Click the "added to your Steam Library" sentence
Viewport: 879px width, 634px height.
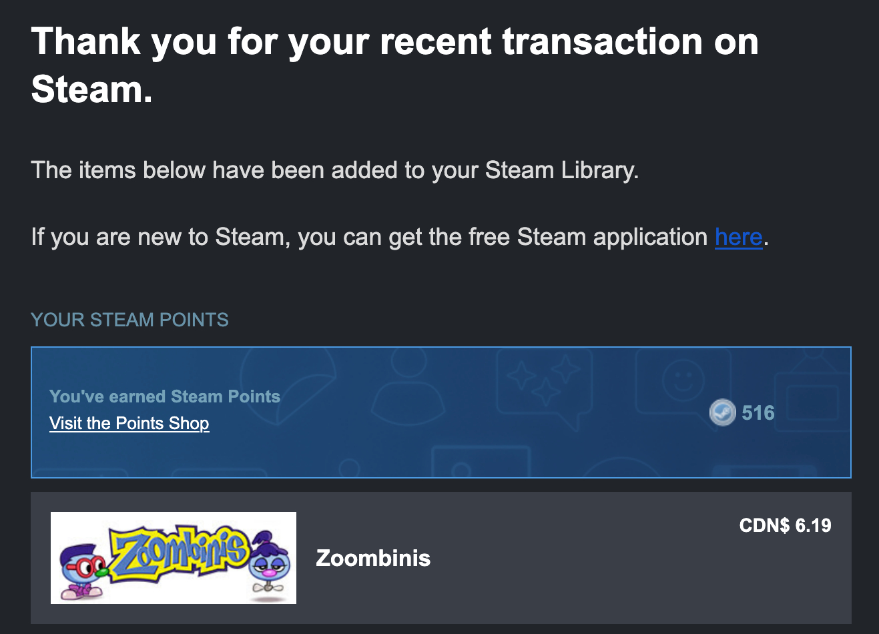click(334, 170)
